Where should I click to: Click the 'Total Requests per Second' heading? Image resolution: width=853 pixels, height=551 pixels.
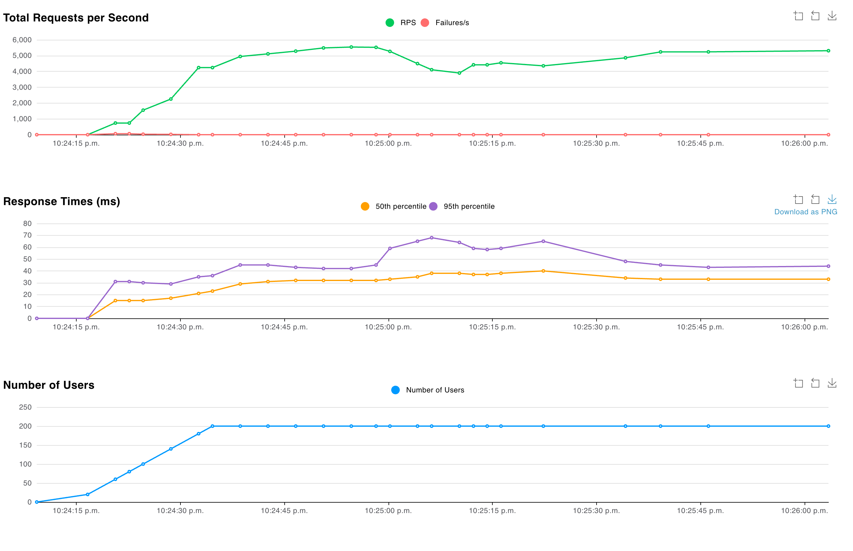click(76, 17)
